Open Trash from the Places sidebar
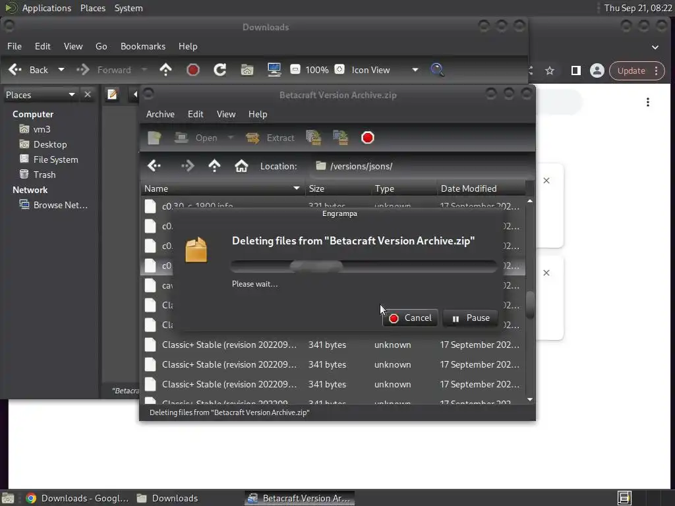Image resolution: width=675 pixels, height=506 pixels. click(x=44, y=175)
